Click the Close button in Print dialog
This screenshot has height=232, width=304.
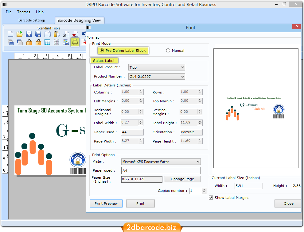click(x=288, y=203)
